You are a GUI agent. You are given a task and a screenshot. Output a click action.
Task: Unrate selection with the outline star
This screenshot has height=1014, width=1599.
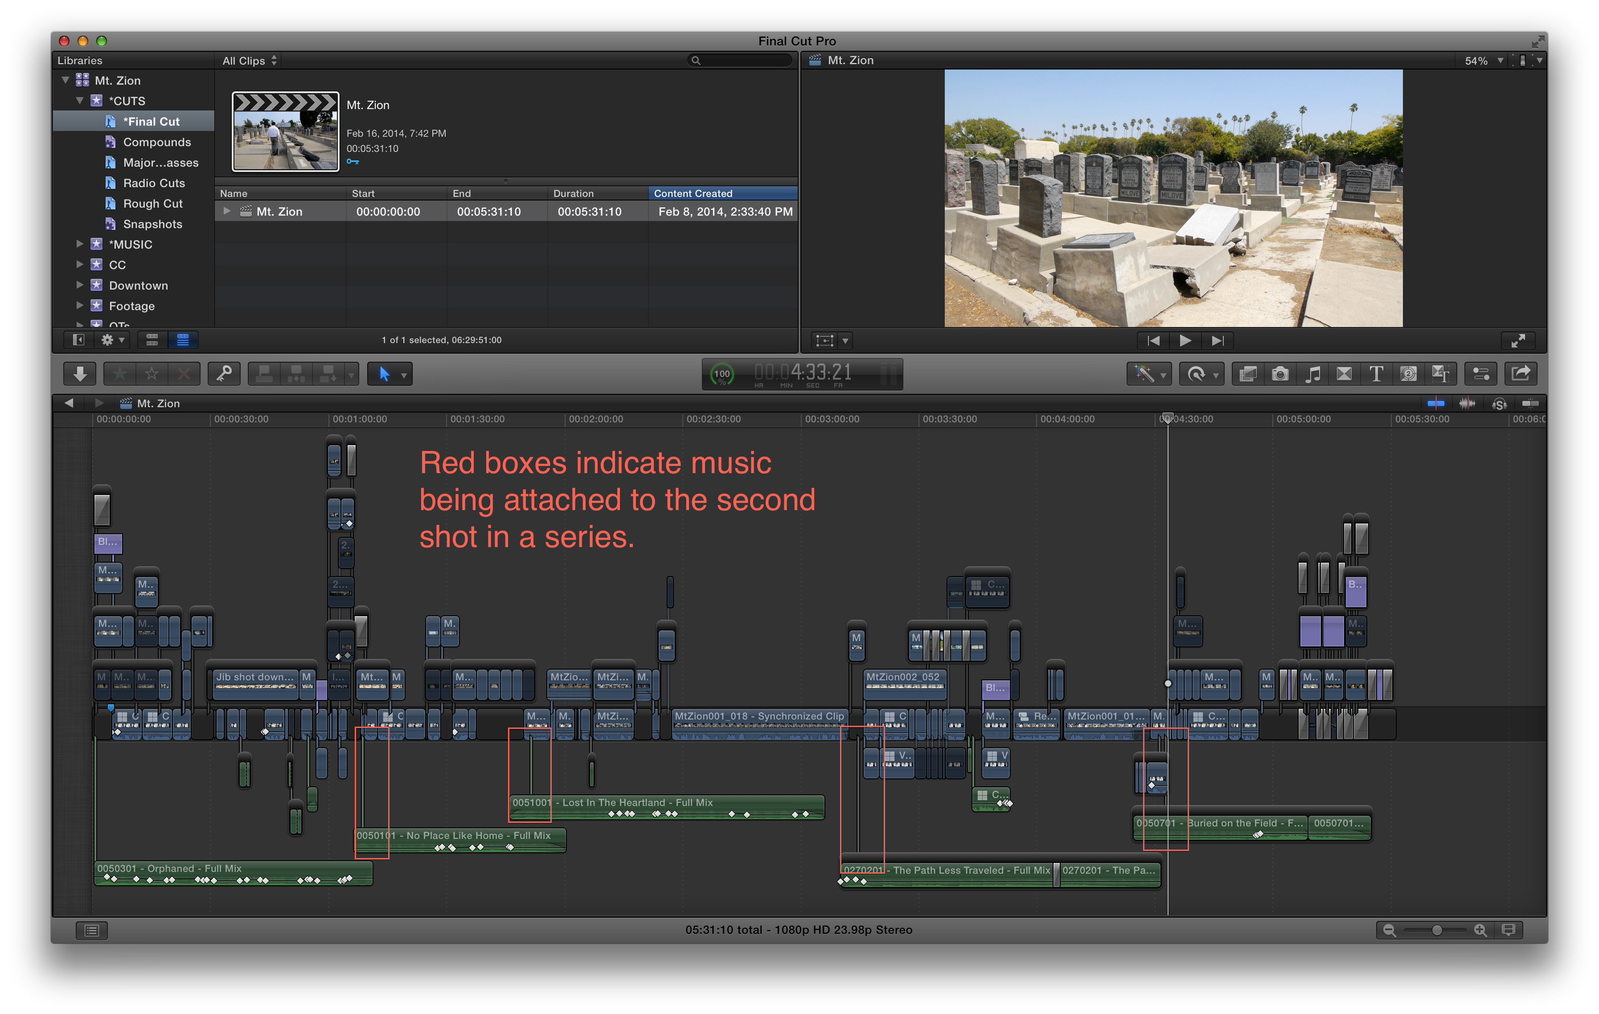coord(152,374)
